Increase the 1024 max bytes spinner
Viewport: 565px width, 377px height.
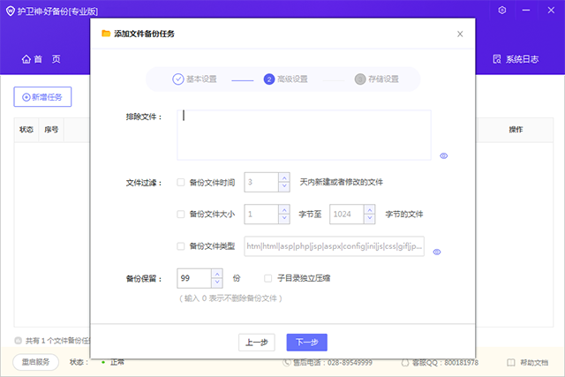click(x=370, y=209)
